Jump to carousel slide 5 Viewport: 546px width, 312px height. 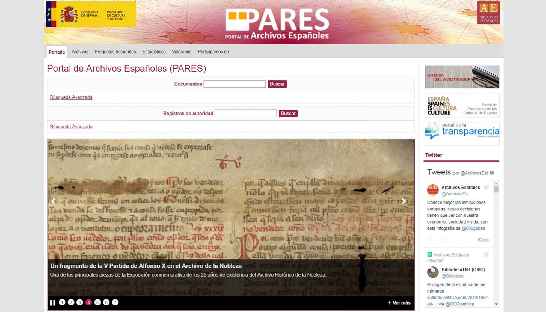tap(97, 302)
